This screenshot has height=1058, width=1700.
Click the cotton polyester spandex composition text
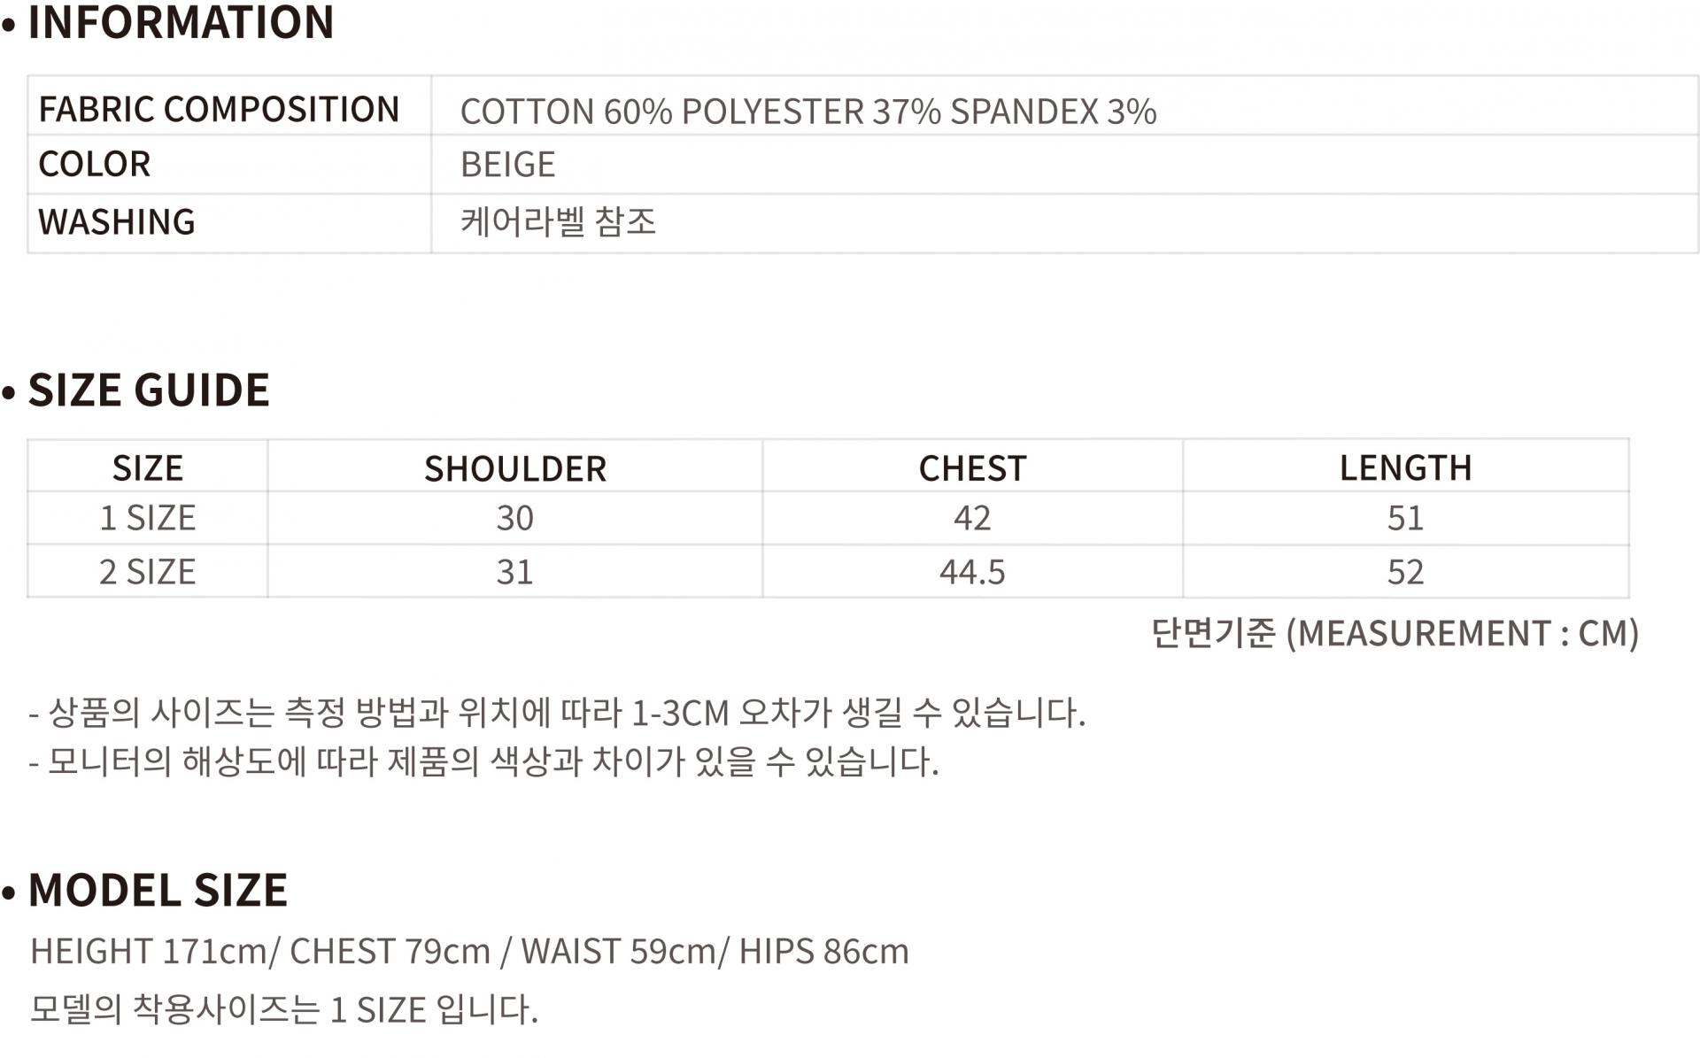tap(807, 112)
